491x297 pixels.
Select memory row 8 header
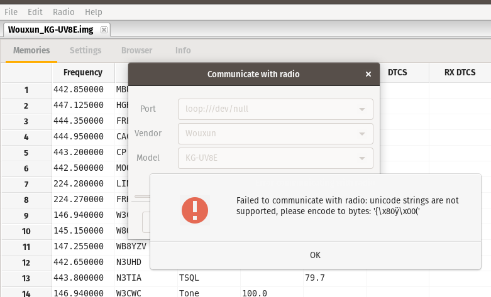[x=26, y=200]
